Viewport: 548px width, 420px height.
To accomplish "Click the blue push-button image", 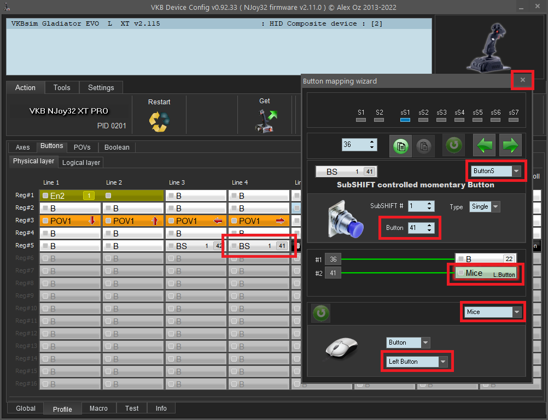I will (x=346, y=219).
